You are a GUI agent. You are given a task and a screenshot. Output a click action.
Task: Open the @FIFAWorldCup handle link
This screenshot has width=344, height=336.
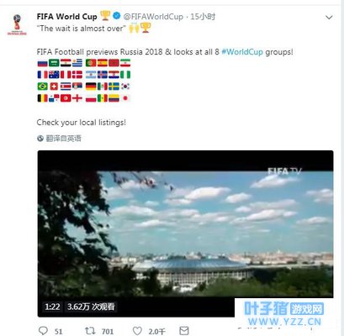click(153, 17)
